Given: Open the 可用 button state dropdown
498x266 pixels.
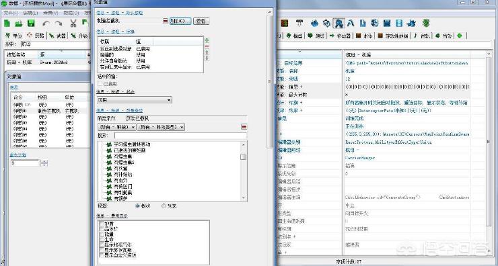Looking at the screenshot, I should pyautogui.click(x=135, y=100).
